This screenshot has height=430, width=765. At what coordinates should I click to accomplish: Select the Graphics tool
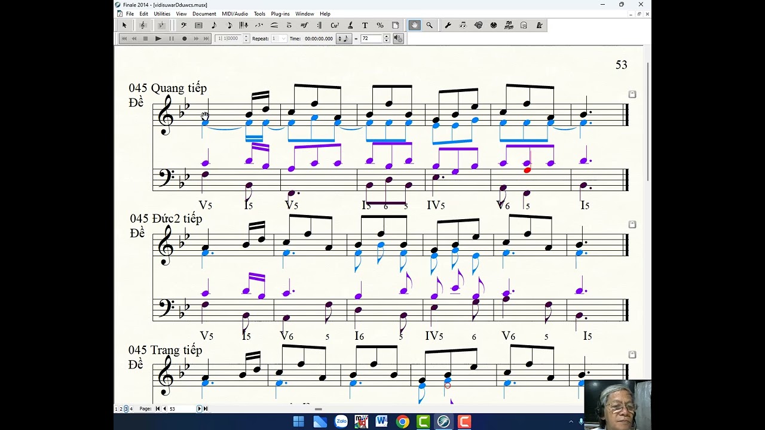[x=479, y=25]
